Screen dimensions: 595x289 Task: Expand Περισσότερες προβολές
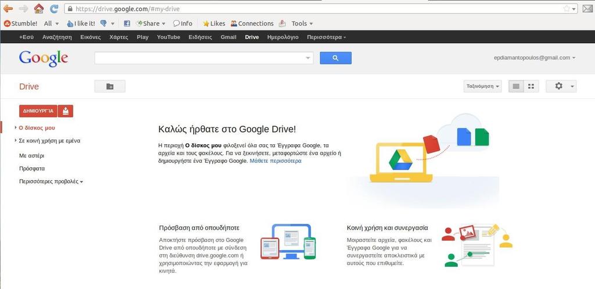click(x=51, y=181)
